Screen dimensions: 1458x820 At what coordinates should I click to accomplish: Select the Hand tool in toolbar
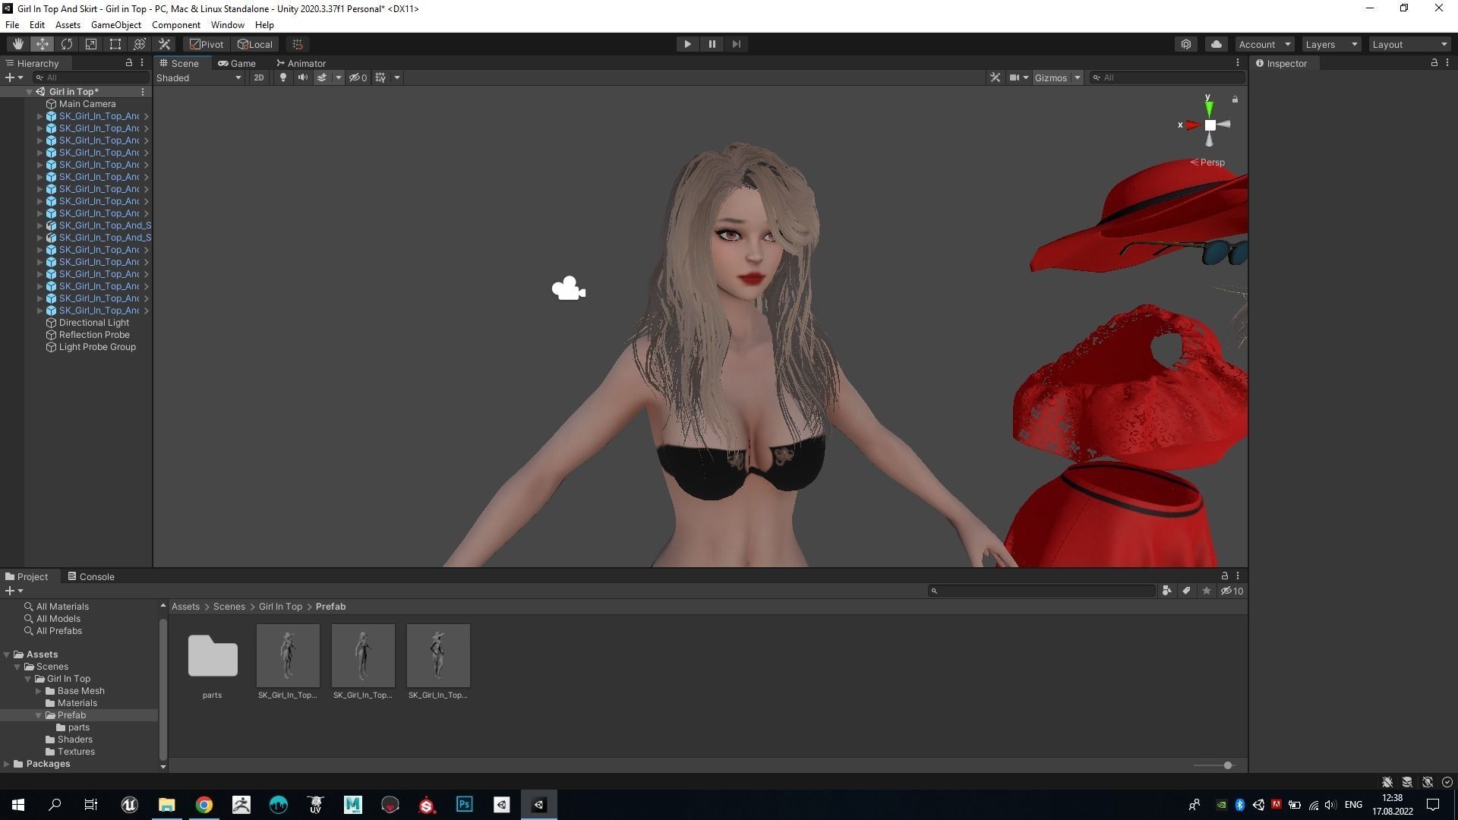(17, 44)
